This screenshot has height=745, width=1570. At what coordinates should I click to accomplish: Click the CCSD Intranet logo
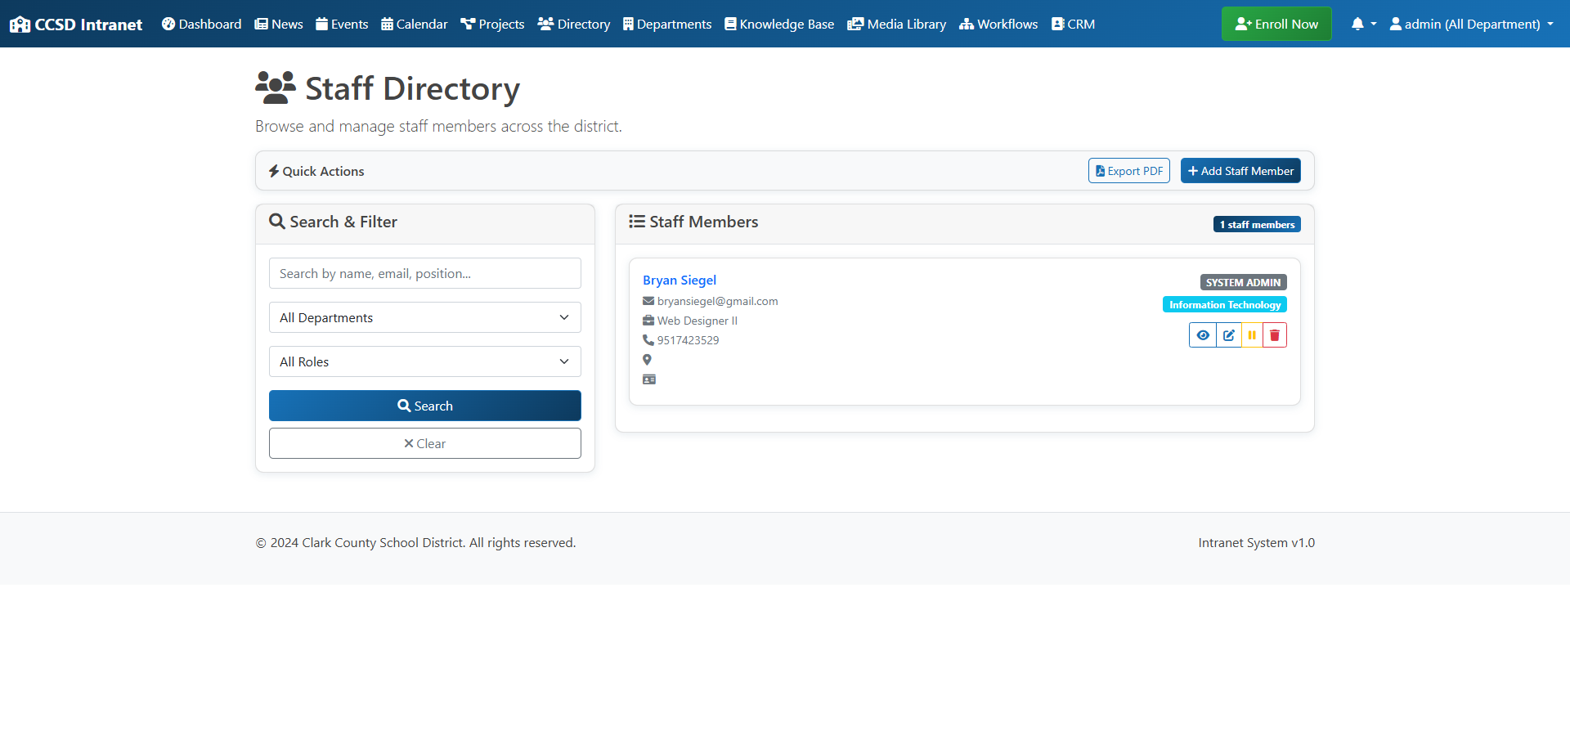click(76, 25)
